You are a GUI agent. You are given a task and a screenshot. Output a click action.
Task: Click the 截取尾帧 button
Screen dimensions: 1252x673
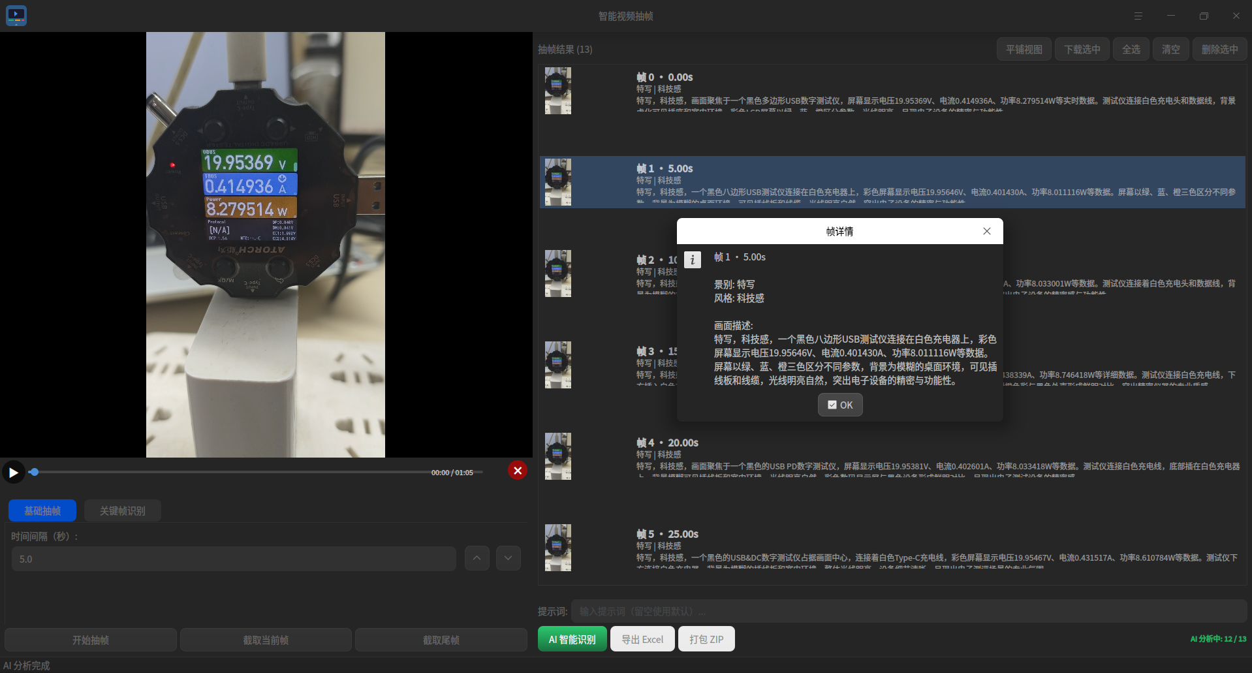[x=441, y=640]
